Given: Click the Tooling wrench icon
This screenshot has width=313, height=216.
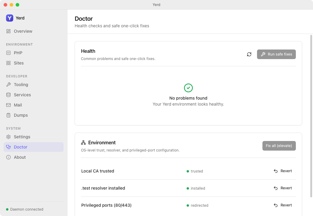Looking at the screenshot, I should 8,85.
